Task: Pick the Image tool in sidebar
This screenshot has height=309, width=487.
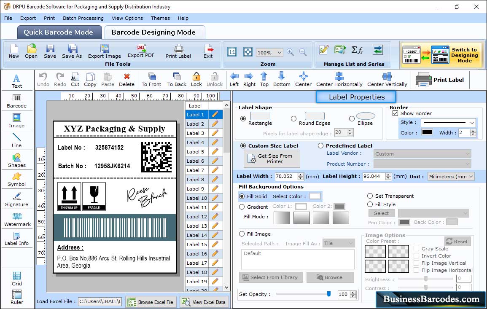Action: tap(17, 121)
